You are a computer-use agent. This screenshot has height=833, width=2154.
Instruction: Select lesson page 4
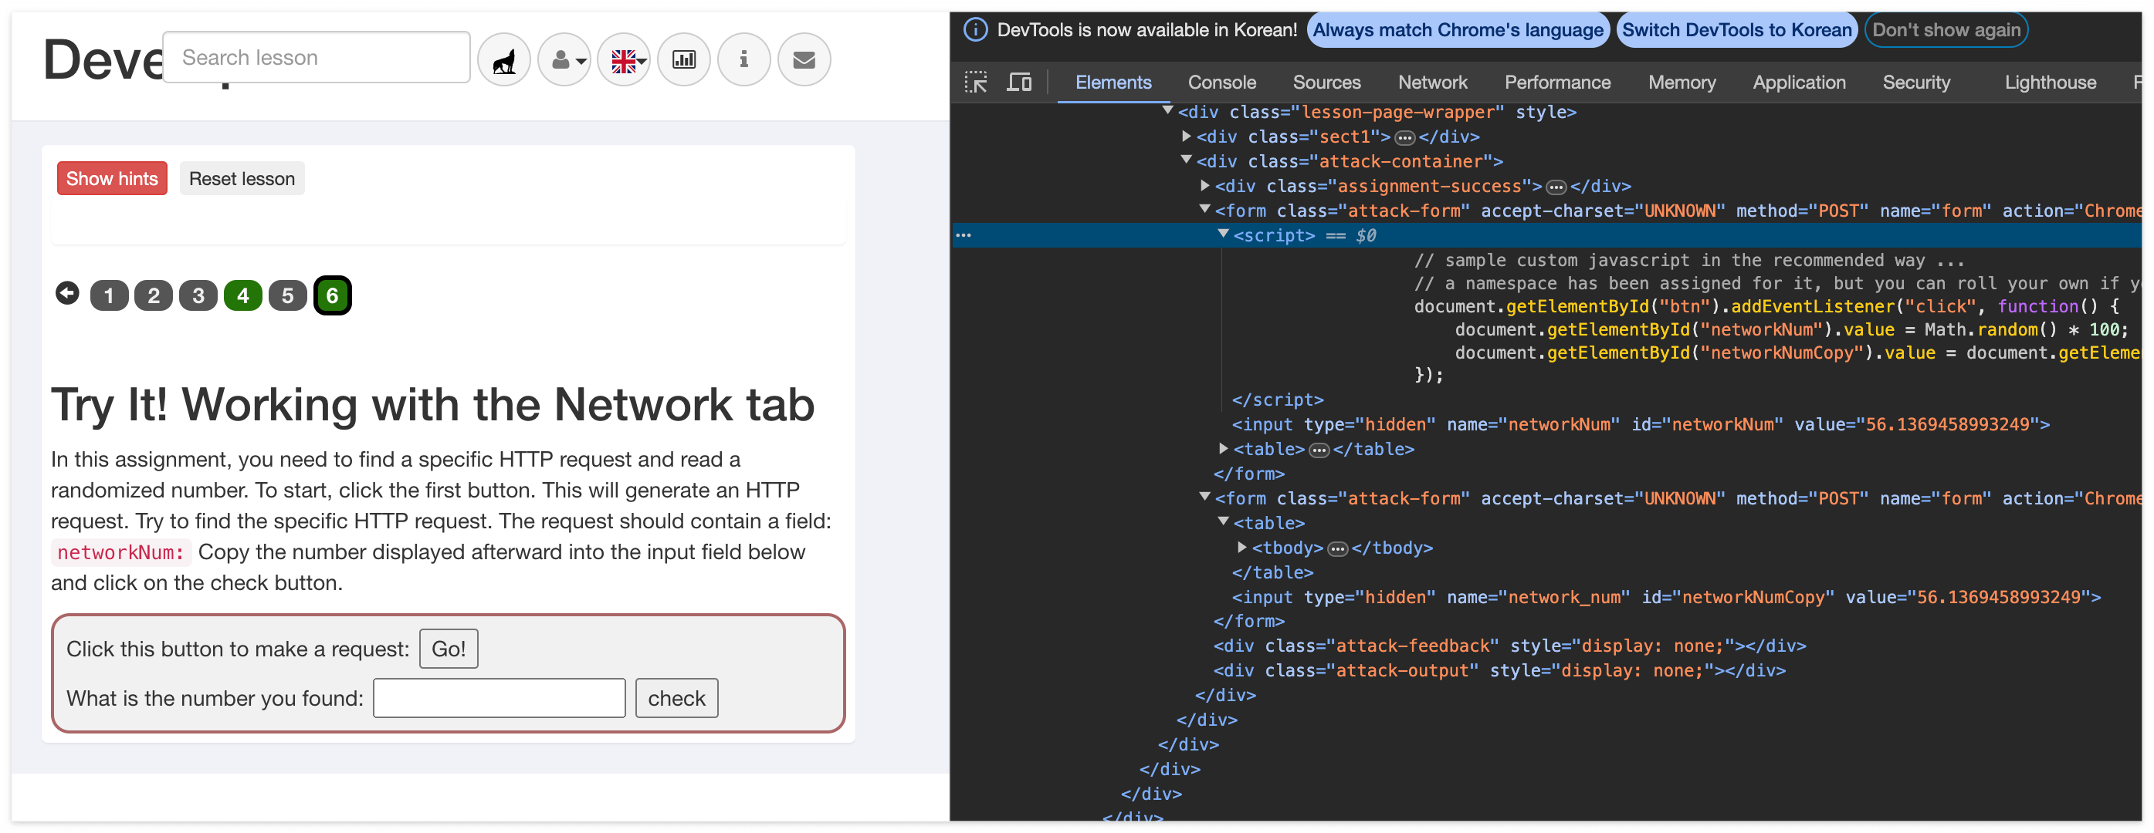(242, 295)
